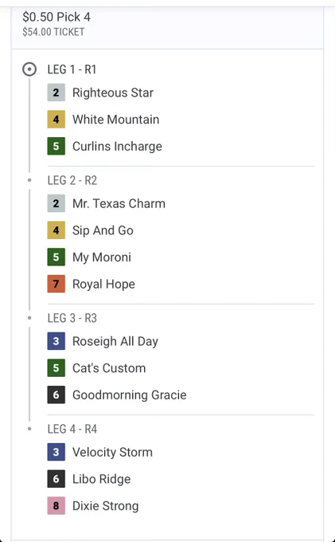Select the blue 3 badge for Roseigh All Day
The height and width of the screenshot is (542, 335).
(x=56, y=341)
